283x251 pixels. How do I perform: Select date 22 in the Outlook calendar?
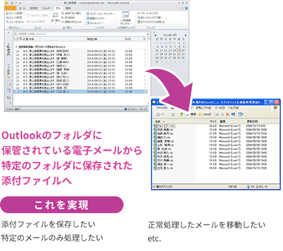[x=179, y=54]
